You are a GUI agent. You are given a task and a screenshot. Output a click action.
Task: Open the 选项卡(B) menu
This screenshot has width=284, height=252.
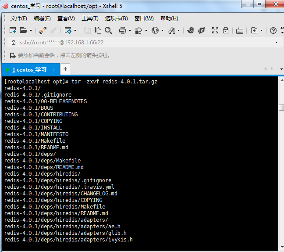[117, 18]
